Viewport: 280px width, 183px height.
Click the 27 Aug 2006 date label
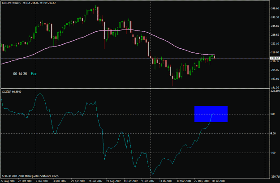tap(8, 181)
